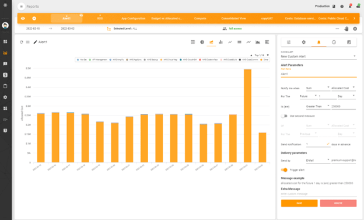The width and height of the screenshot is (364, 220).
Task: Open the copyUAT report tab
Action: 267,18
